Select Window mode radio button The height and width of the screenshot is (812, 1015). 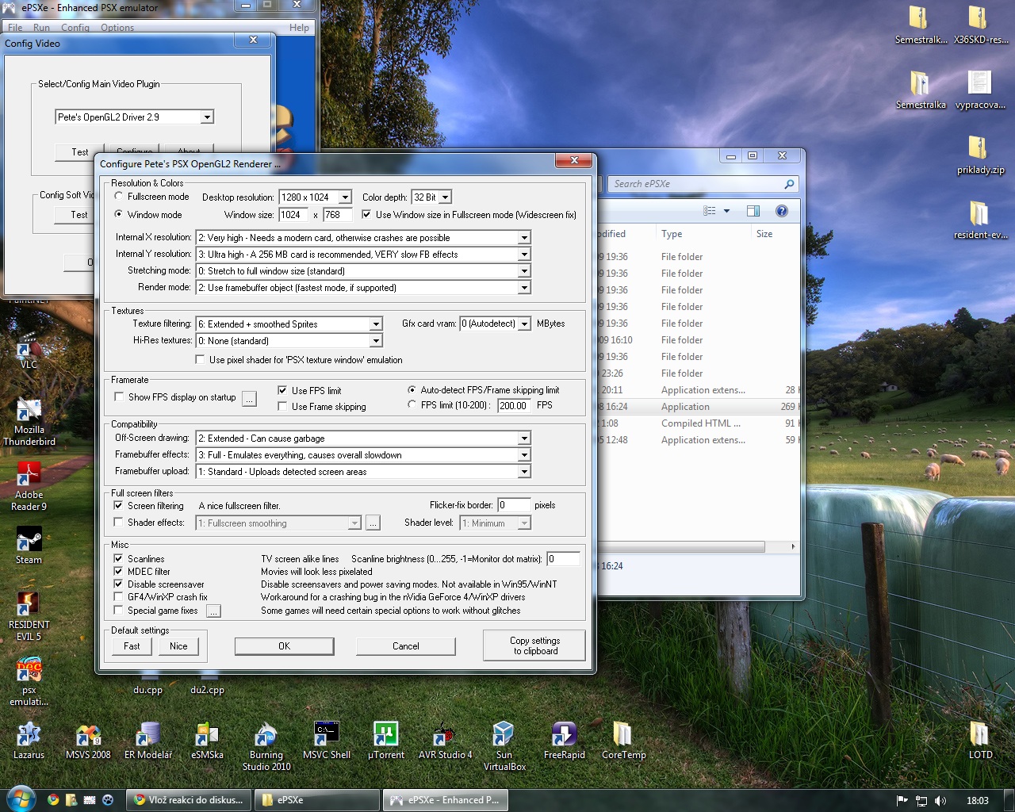(x=119, y=214)
